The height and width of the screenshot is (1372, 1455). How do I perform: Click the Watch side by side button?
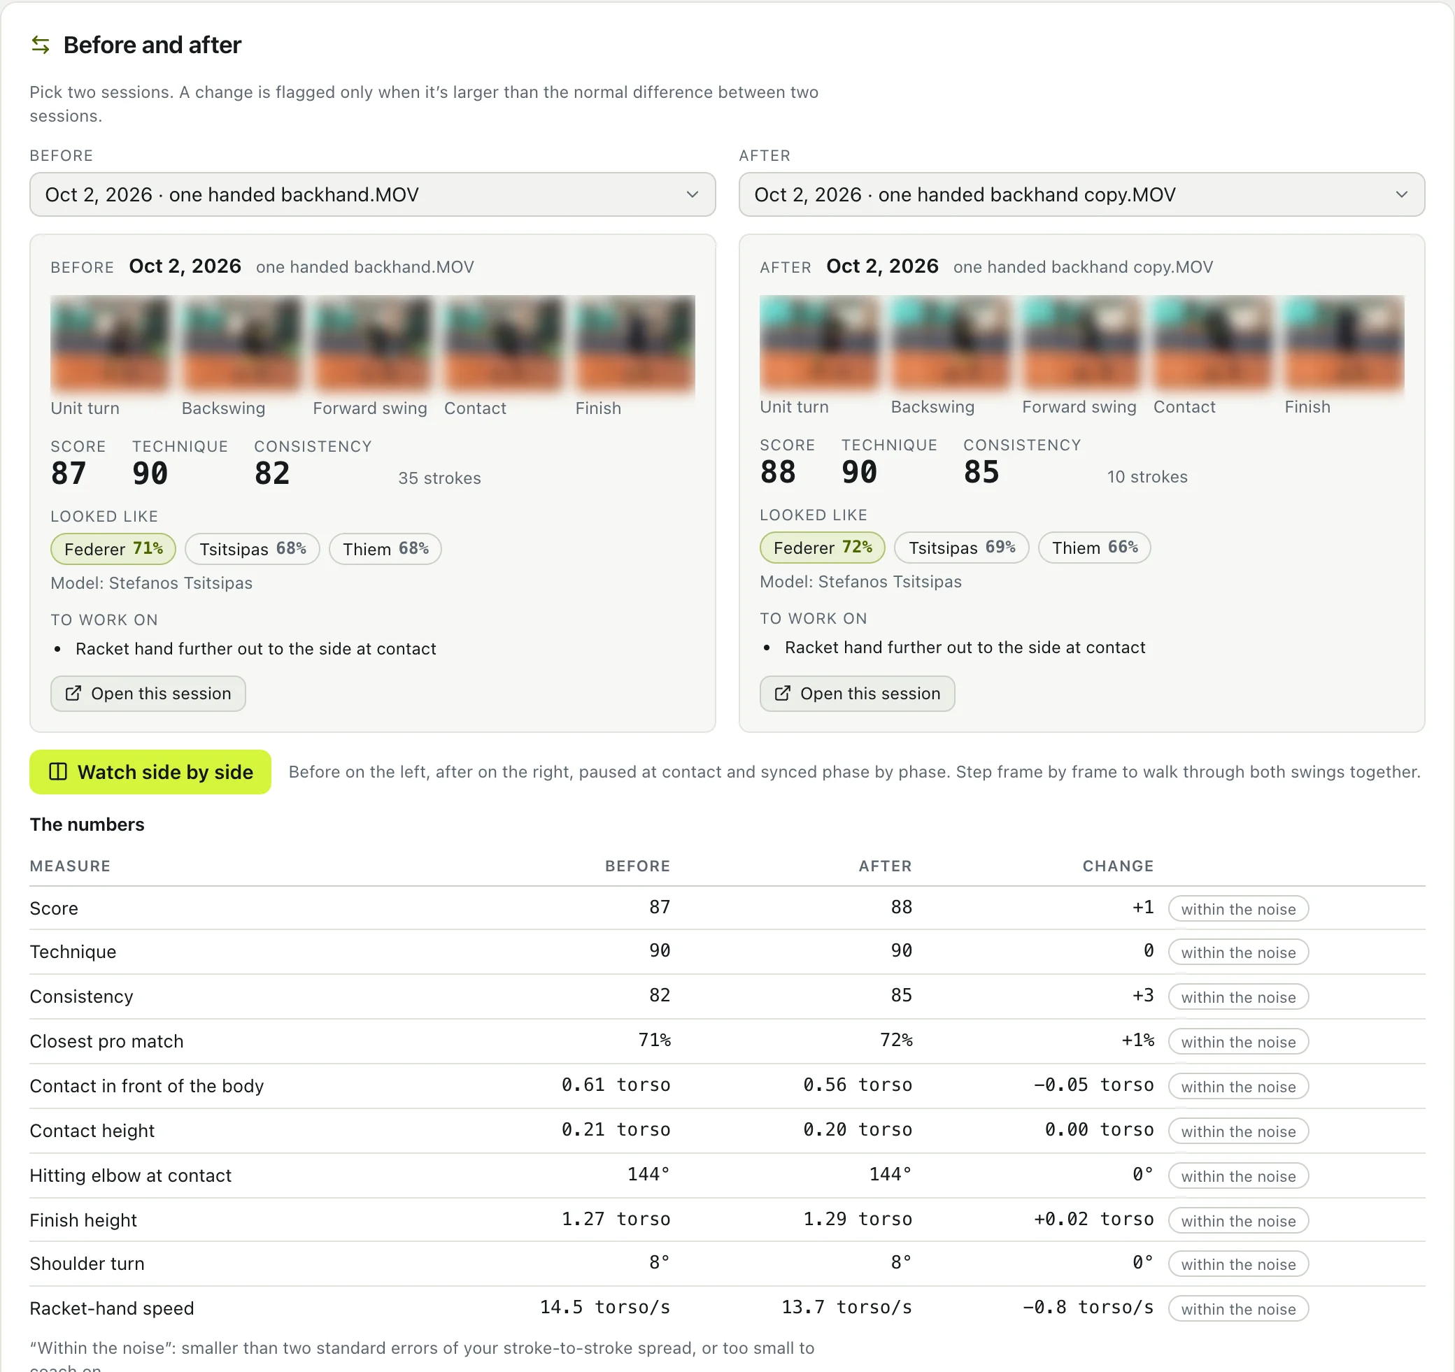[x=150, y=772]
